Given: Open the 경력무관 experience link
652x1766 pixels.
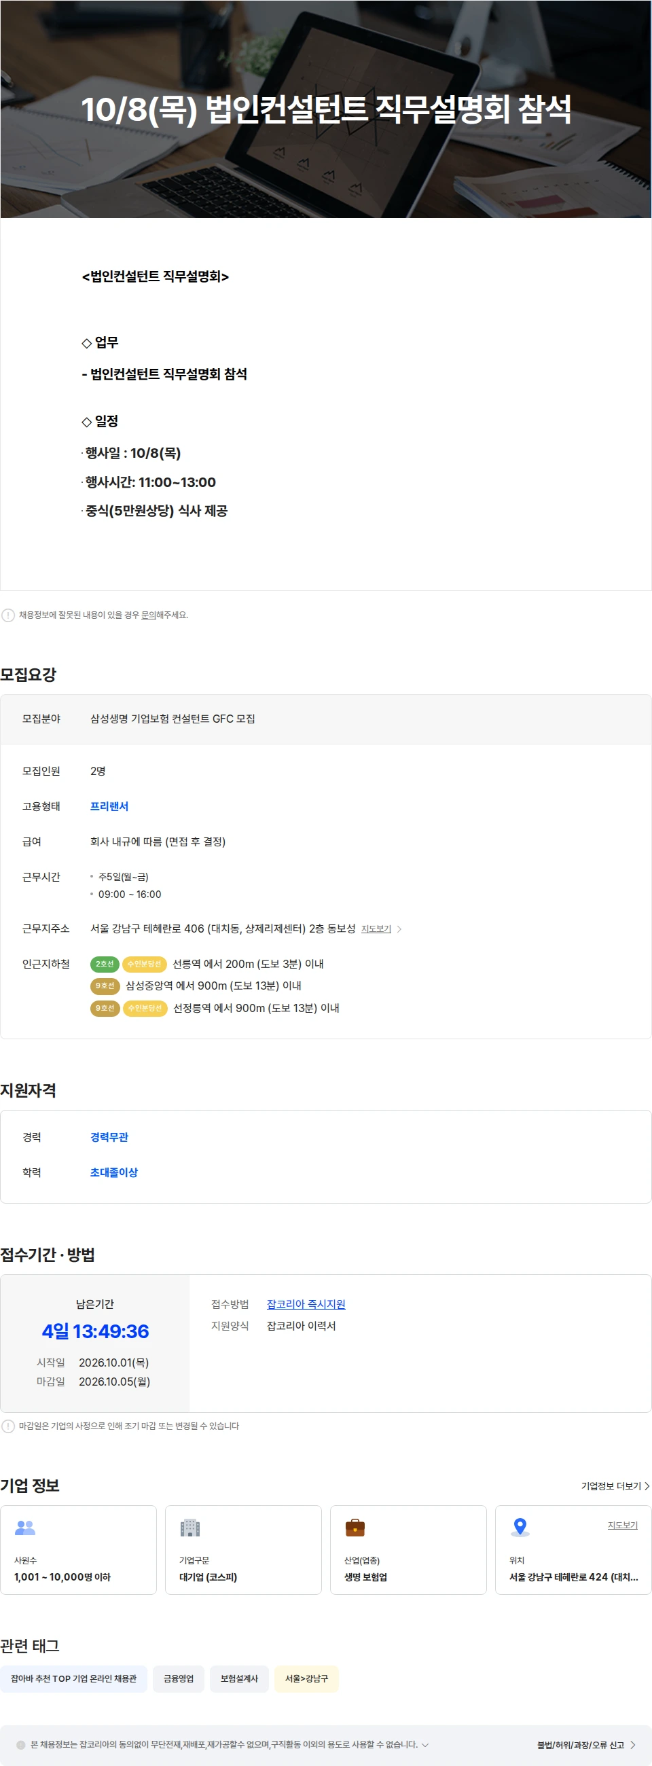Looking at the screenshot, I should click(109, 1136).
